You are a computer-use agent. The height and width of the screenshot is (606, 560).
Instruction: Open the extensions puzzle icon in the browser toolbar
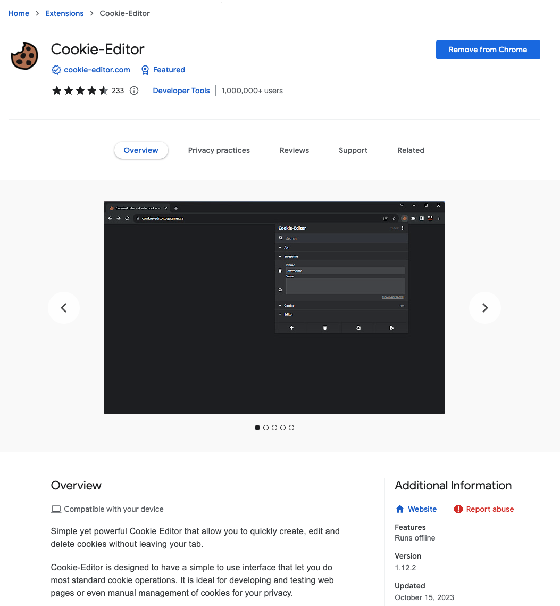pyautogui.click(x=413, y=218)
